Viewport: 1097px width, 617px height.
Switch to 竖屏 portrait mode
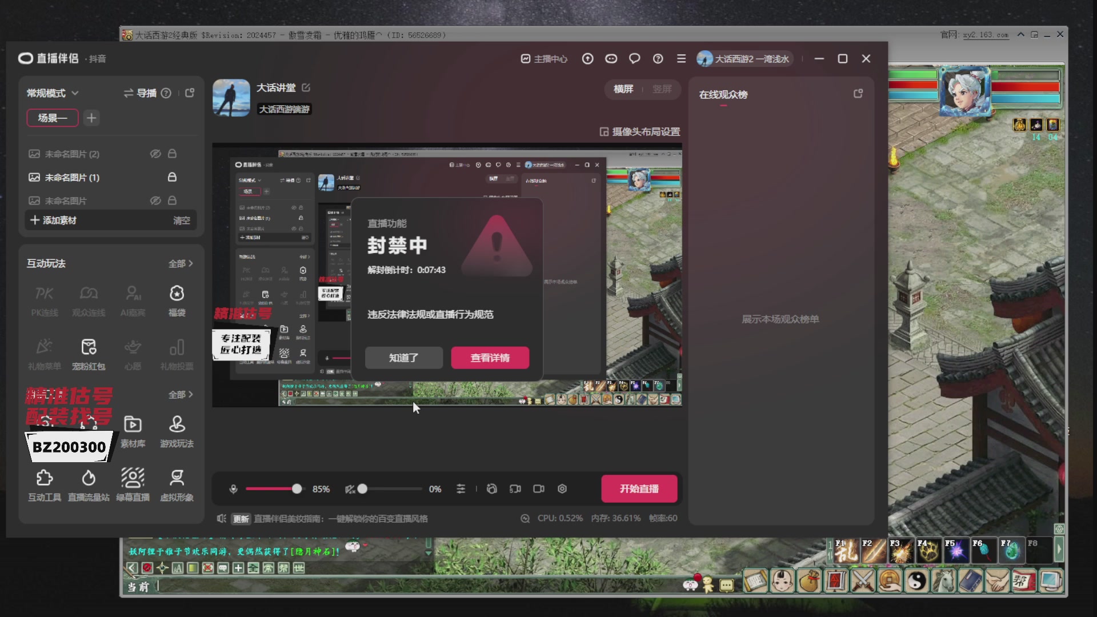[662, 89]
